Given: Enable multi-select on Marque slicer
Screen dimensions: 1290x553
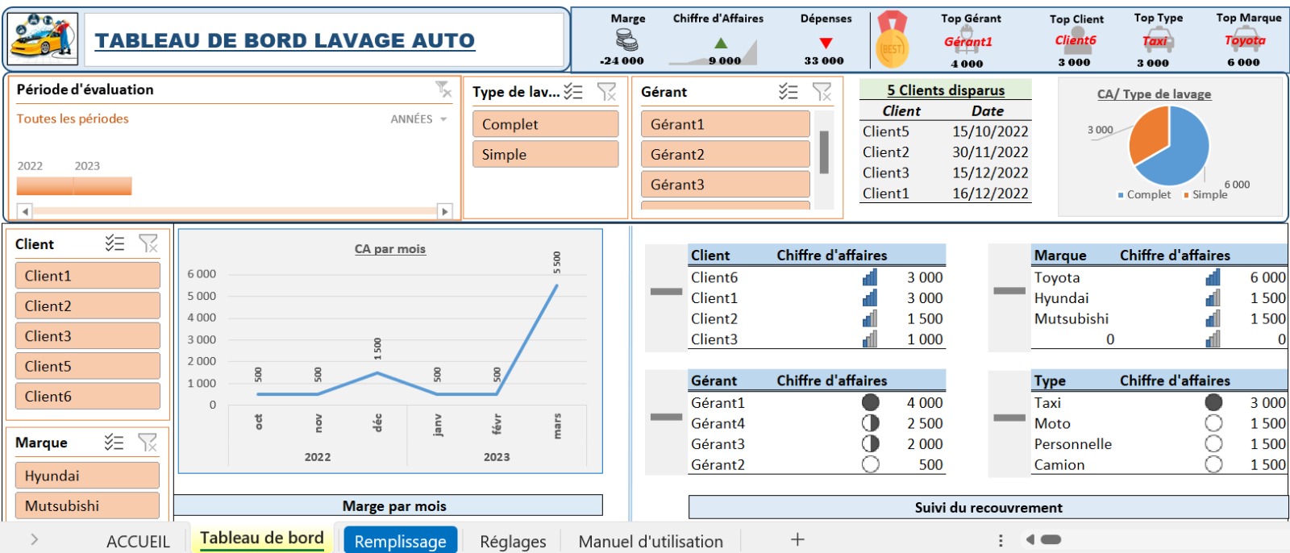Looking at the screenshot, I should tap(114, 442).
